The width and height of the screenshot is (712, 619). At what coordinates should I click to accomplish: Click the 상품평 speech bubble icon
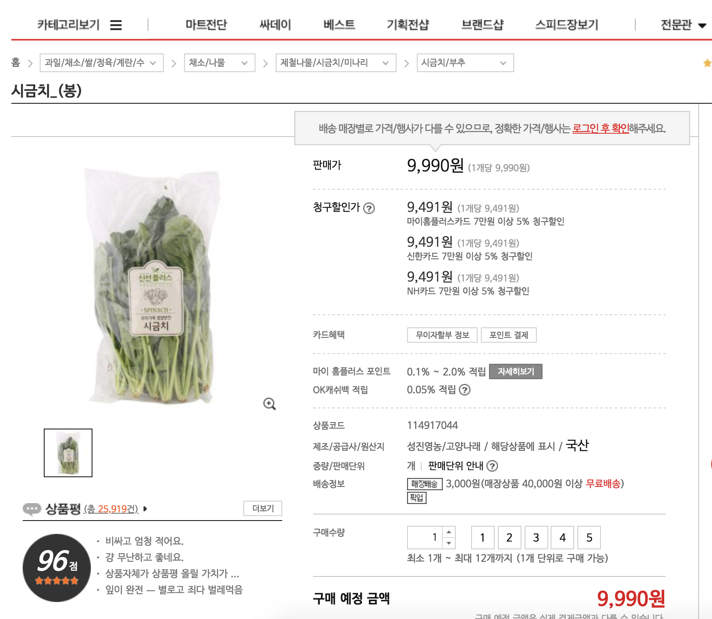(x=32, y=509)
